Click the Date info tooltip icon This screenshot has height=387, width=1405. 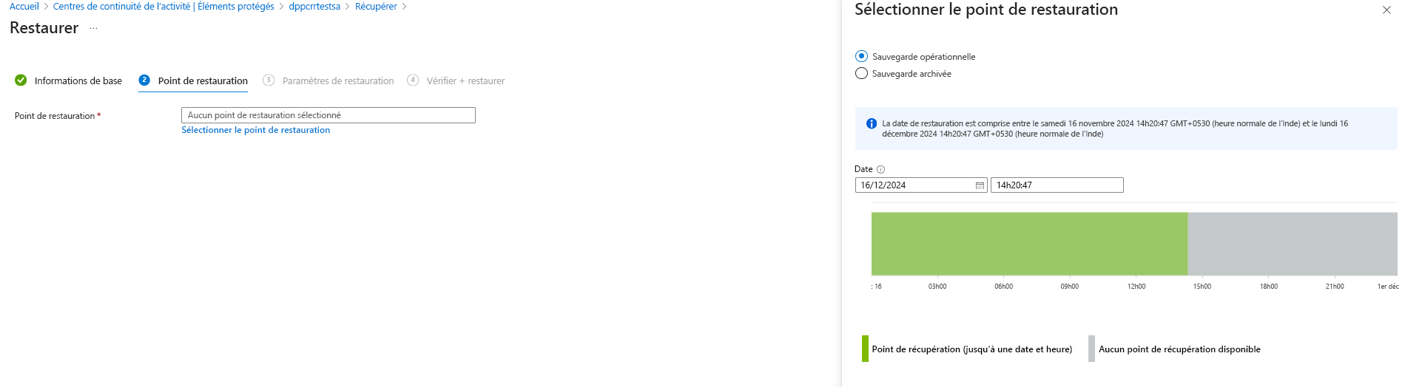[880, 169]
